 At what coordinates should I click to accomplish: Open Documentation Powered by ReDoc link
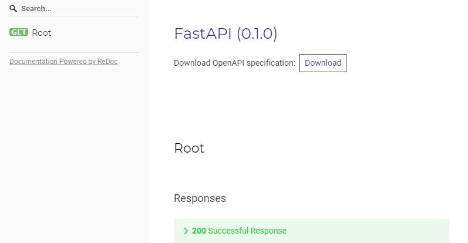point(63,62)
